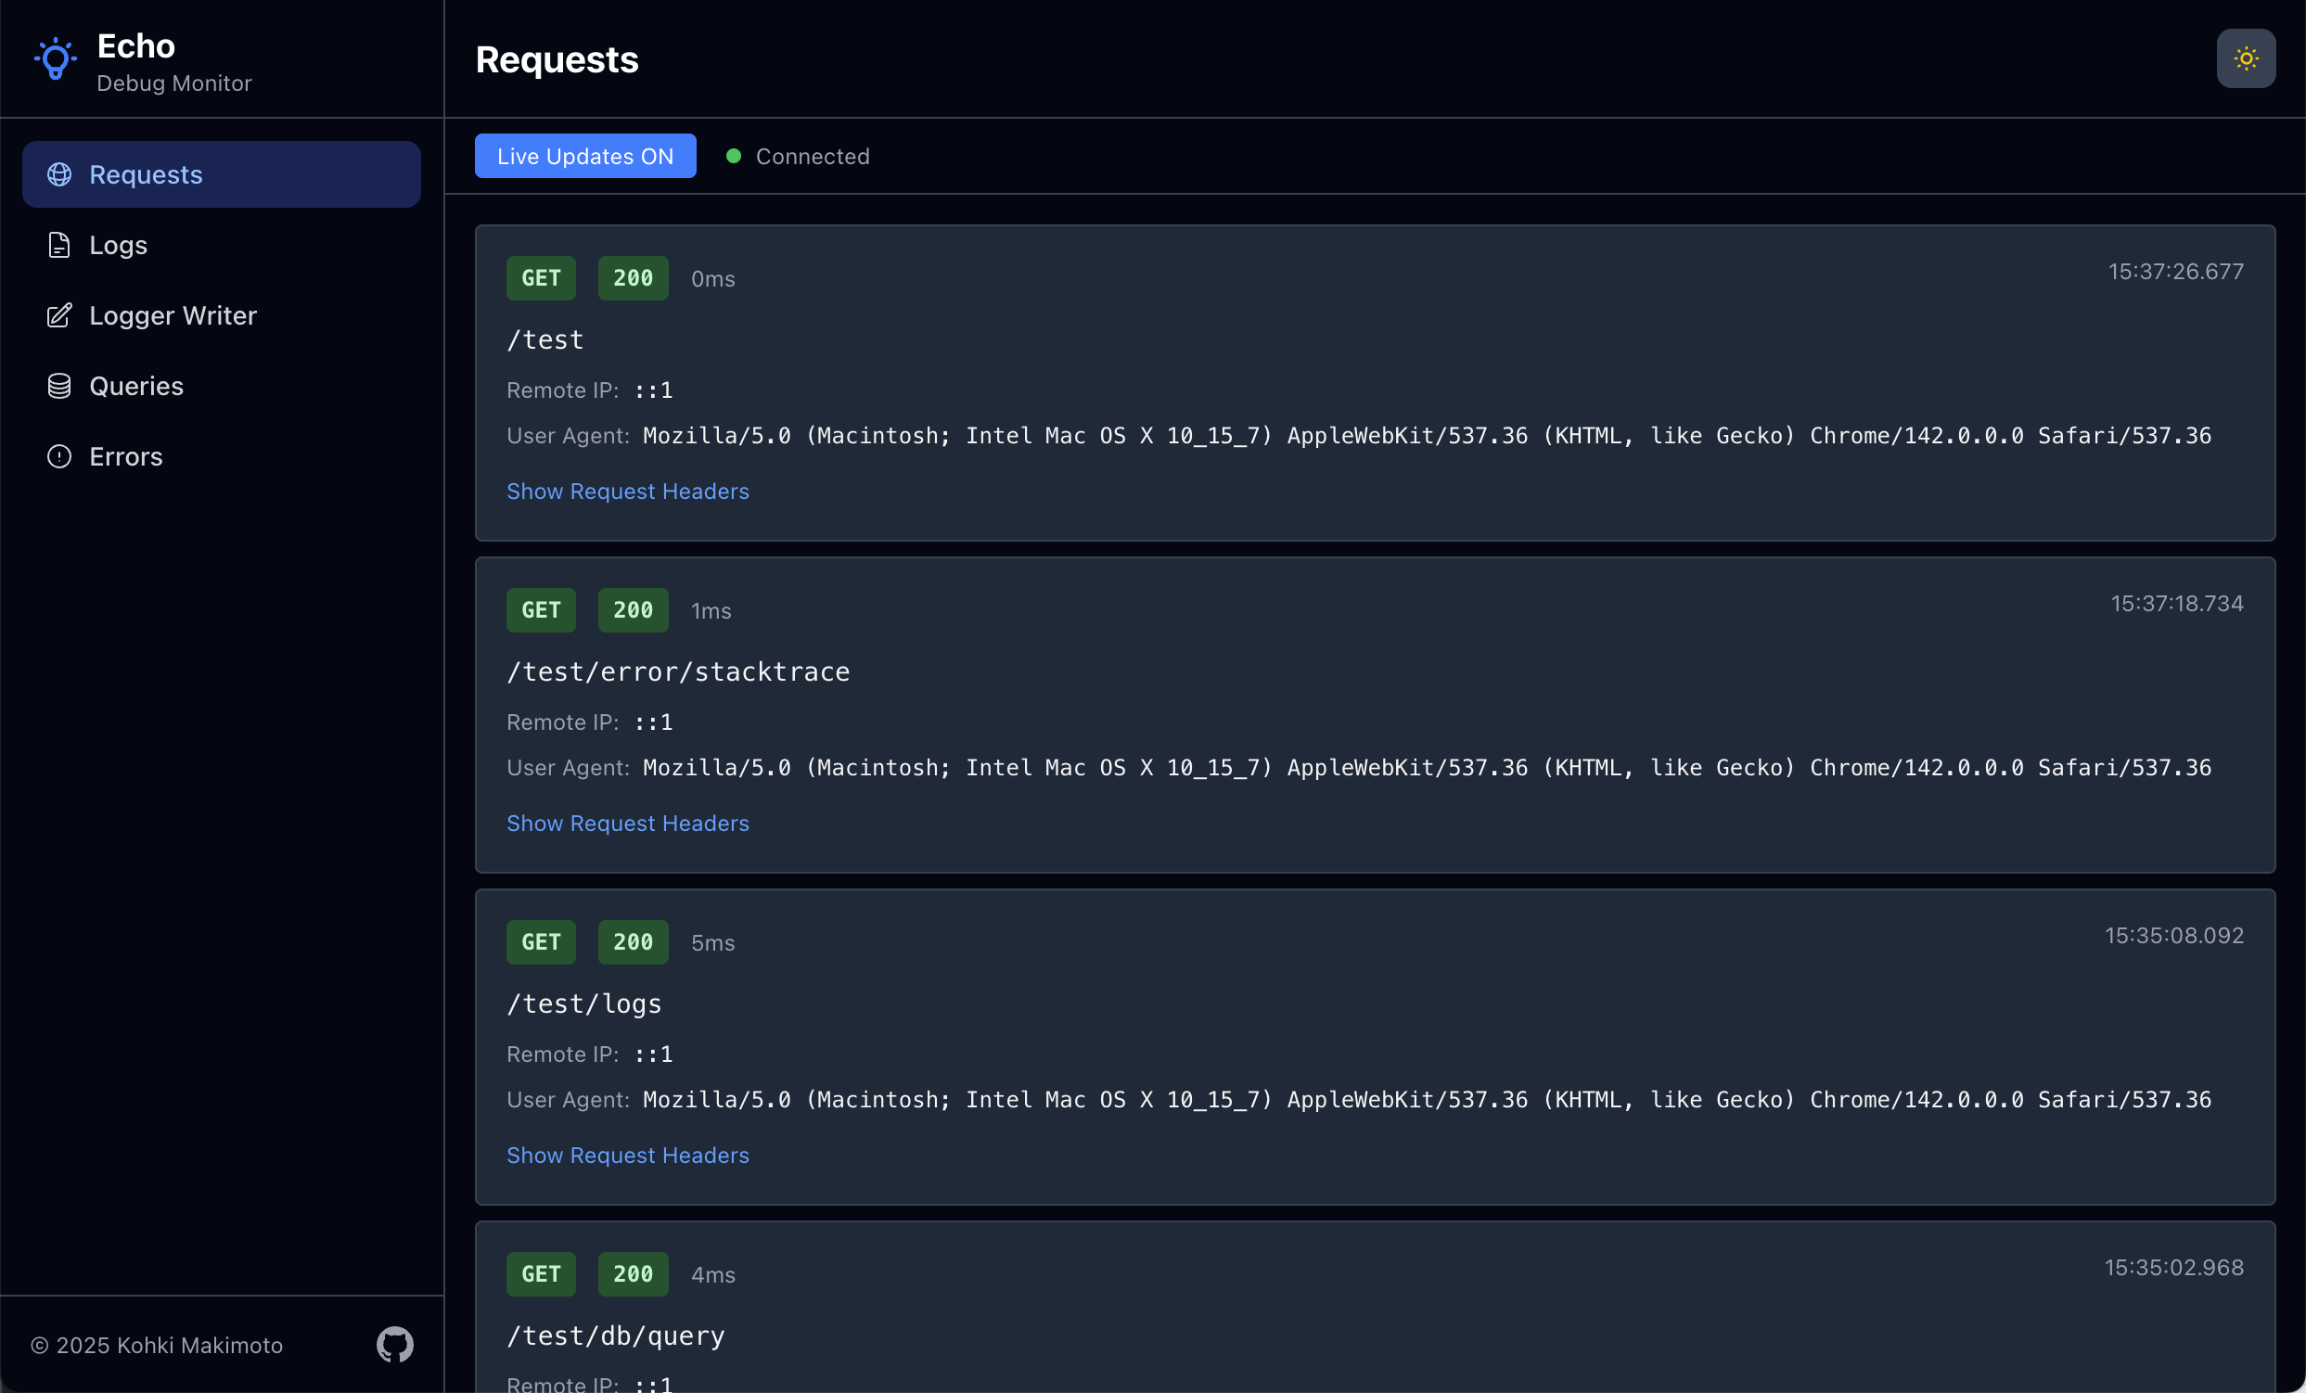Viewport: 2306px width, 1393px height.
Task: Go to the Queries section
Action: coord(135,387)
